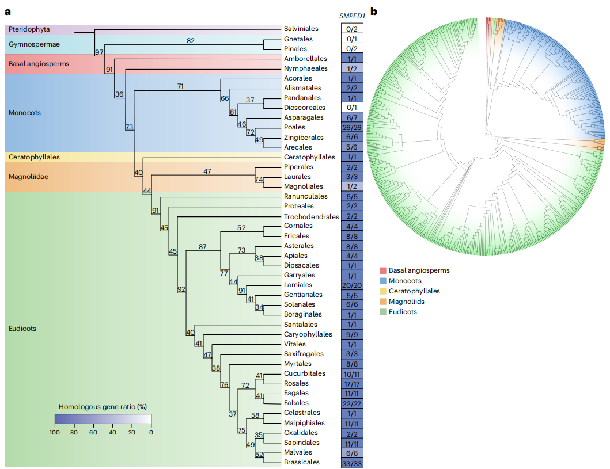Image resolution: width=610 pixels, height=469 pixels.
Task: Click the SMPED1 column header
Action: (x=353, y=17)
